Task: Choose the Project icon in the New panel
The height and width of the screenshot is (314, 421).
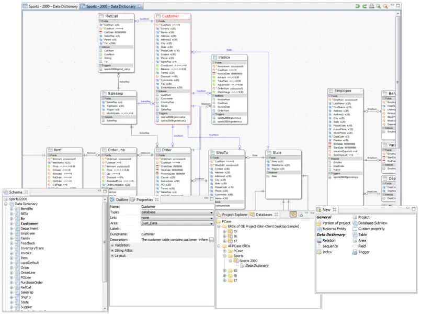Action: point(355,217)
